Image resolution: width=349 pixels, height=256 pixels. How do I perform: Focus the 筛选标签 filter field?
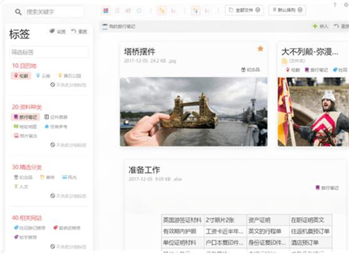pyautogui.click(x=49, y=52)
